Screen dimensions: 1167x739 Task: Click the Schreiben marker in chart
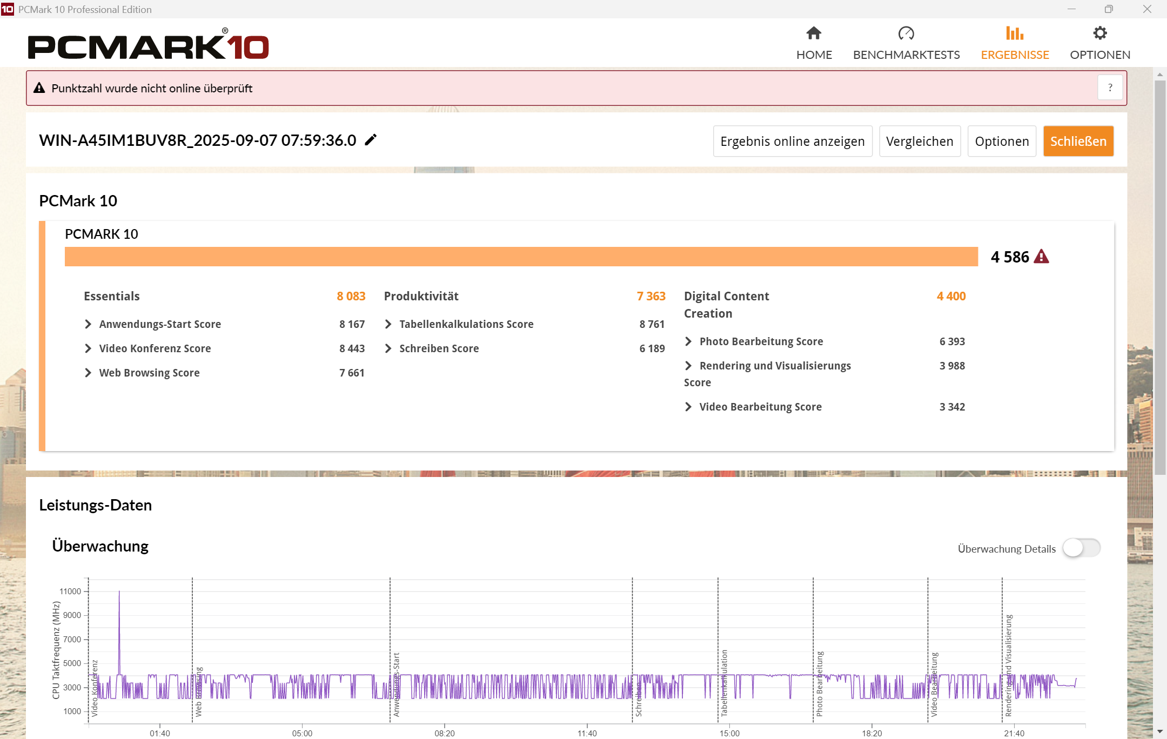pos(639,699)
